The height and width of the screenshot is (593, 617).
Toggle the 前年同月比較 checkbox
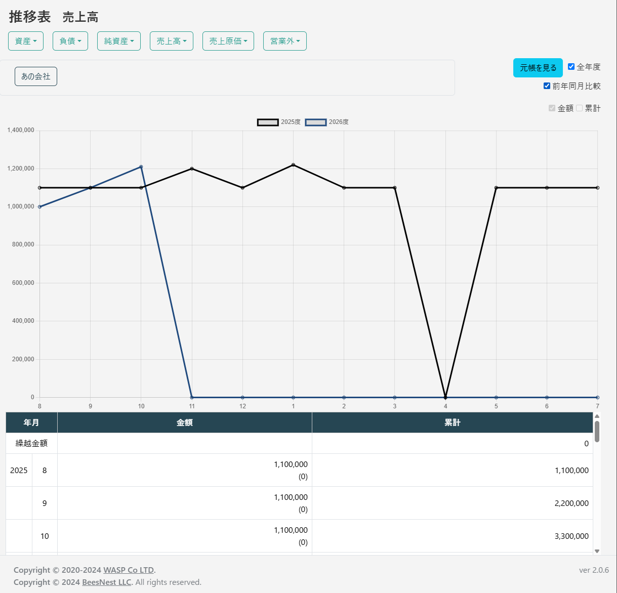tap(547, 86)
